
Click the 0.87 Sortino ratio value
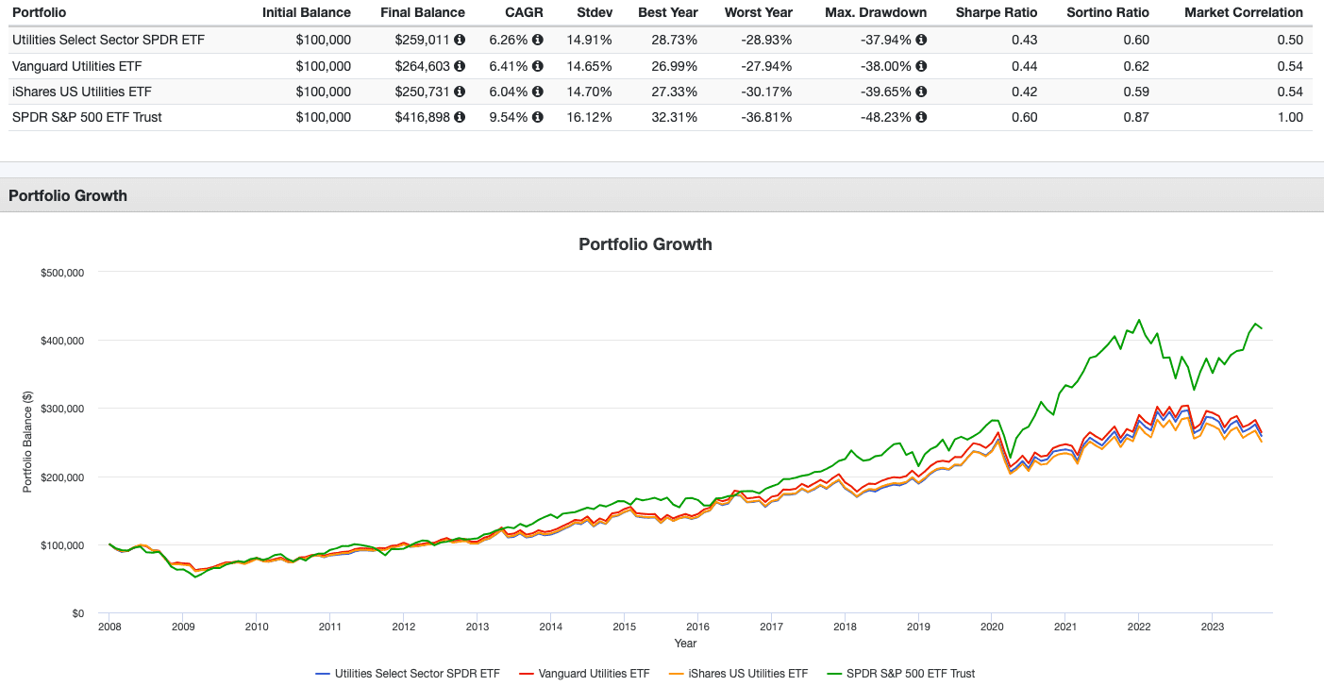[x=1137, y=117]
